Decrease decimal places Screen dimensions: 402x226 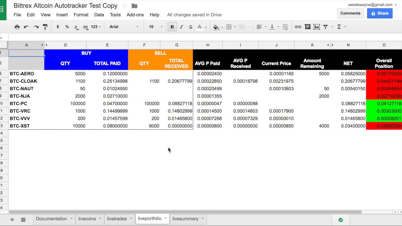pos(76,27)
